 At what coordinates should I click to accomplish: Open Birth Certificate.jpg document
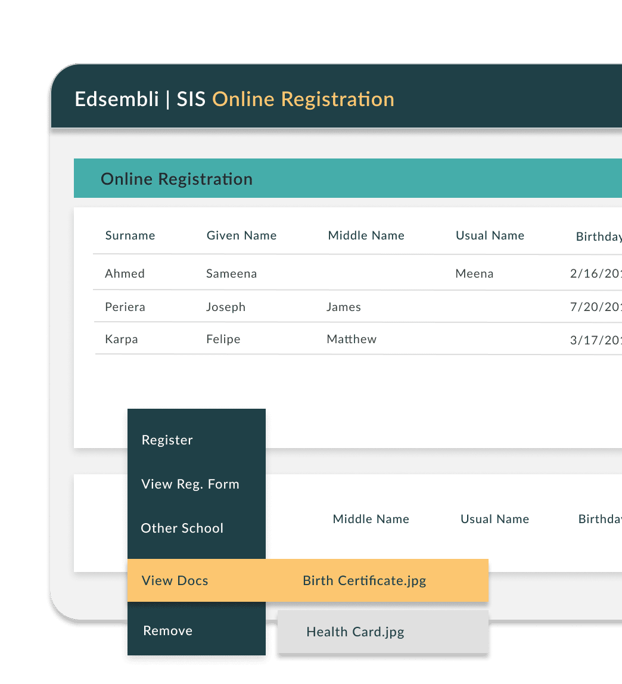point(364,580)
